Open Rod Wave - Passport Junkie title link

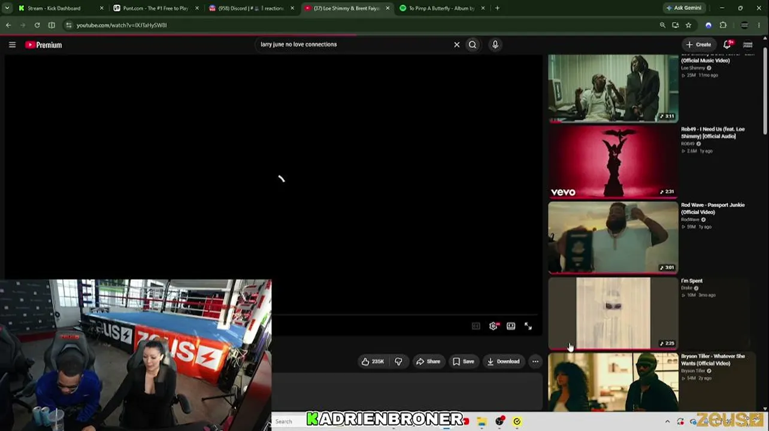click(x=713, y=209)
